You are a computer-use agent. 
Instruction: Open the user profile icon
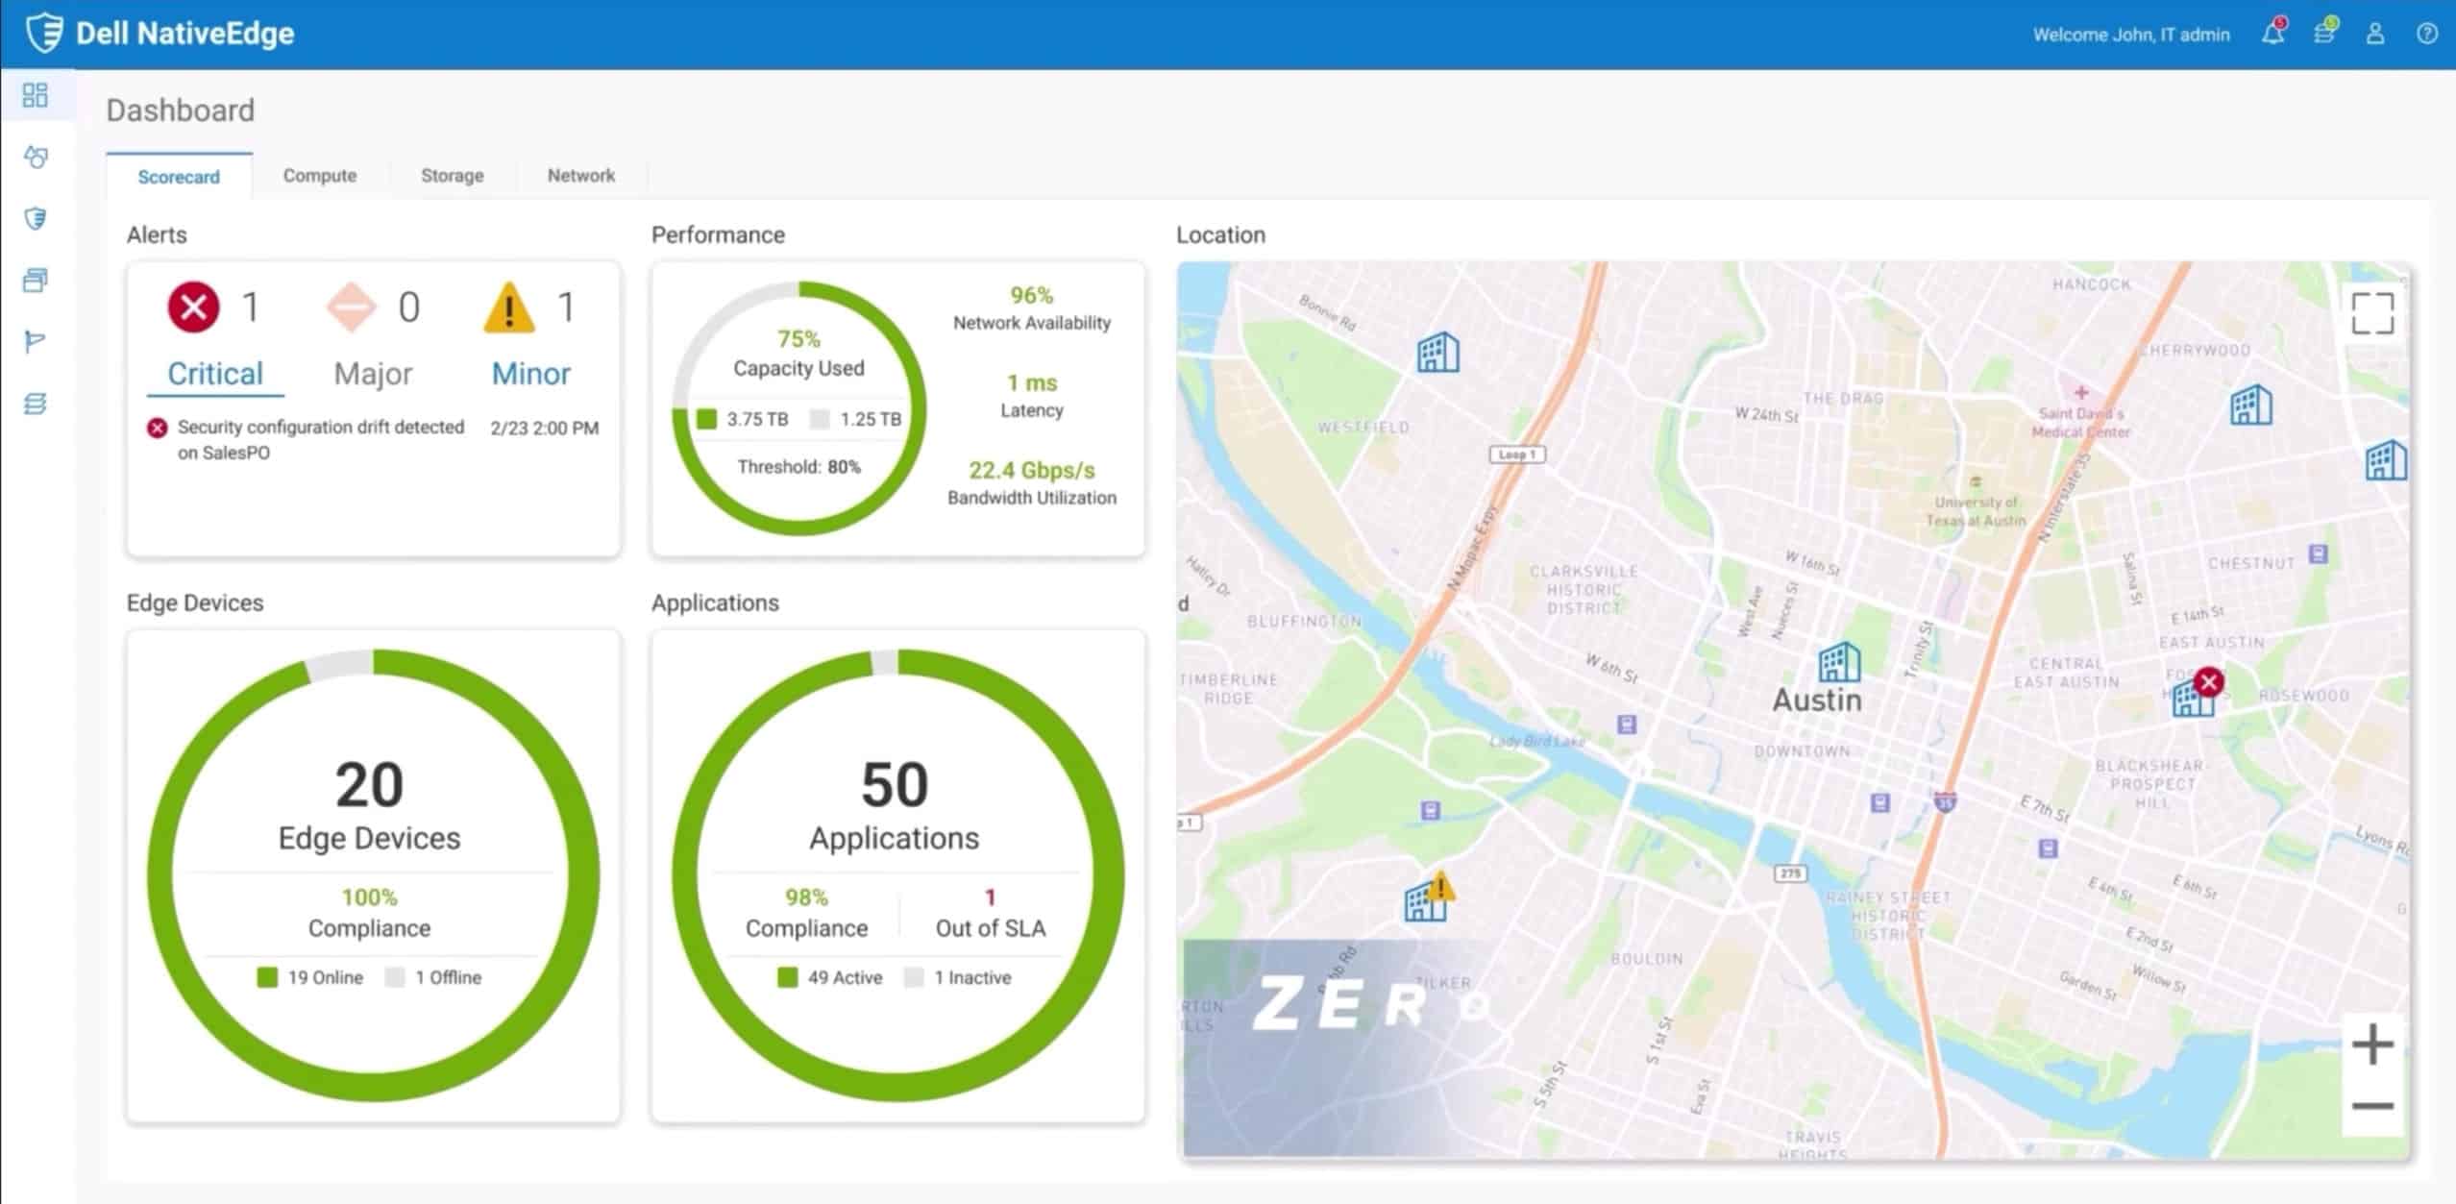tap(2376, 34)
